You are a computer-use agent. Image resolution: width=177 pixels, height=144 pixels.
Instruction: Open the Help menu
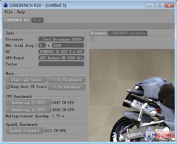click(x=21, y=12)
